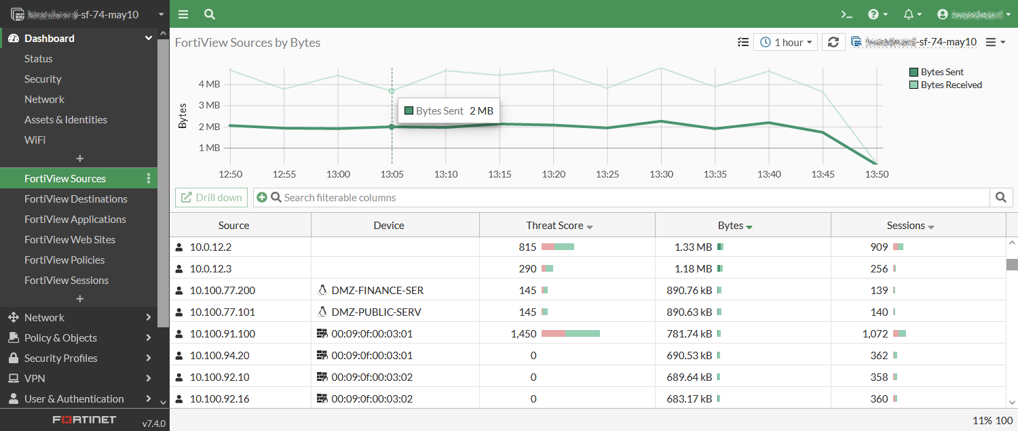Open the CLI console icon

click(x=846, y=14)
